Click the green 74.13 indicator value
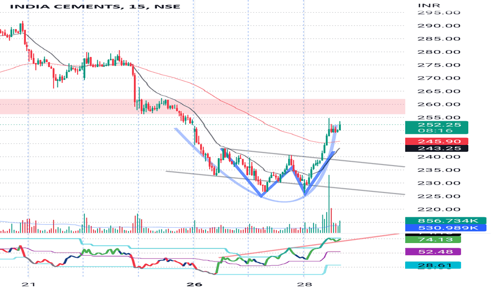The height and width of the screenshot is (290, 491). click(x=433, y=239)
